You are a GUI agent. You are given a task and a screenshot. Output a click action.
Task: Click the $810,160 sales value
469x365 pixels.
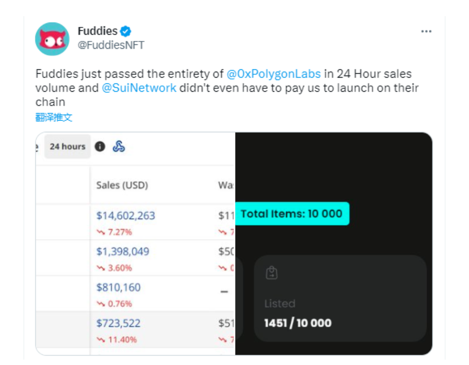tap(118, 287)
